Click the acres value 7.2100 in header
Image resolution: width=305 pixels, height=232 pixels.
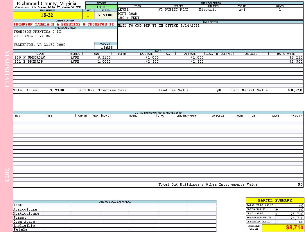pyautogui.click(x=105, y=15)
